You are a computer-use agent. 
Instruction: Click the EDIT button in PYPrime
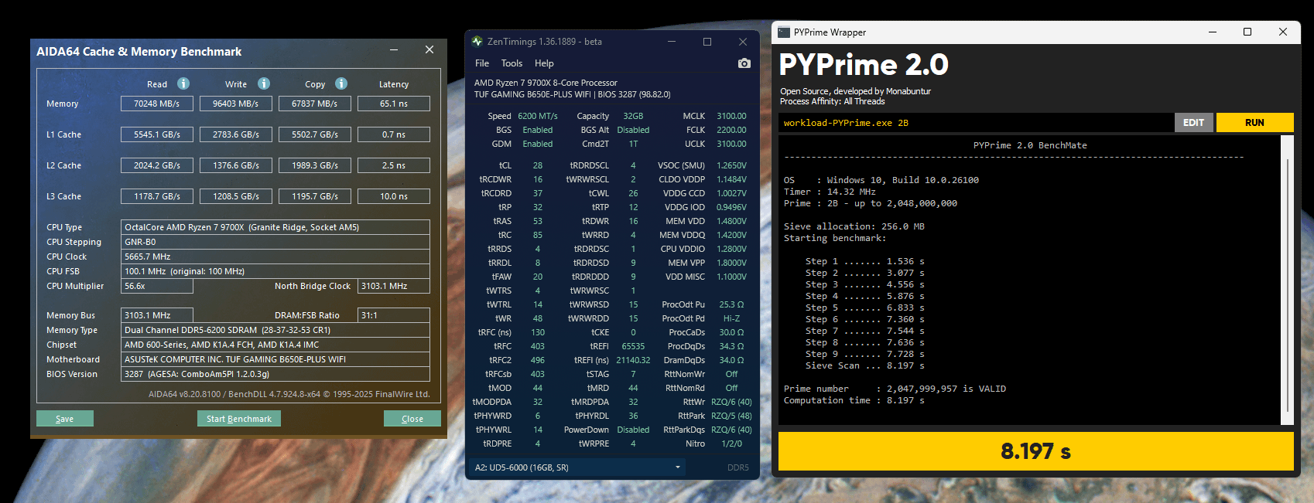(x=1193, y=123)
